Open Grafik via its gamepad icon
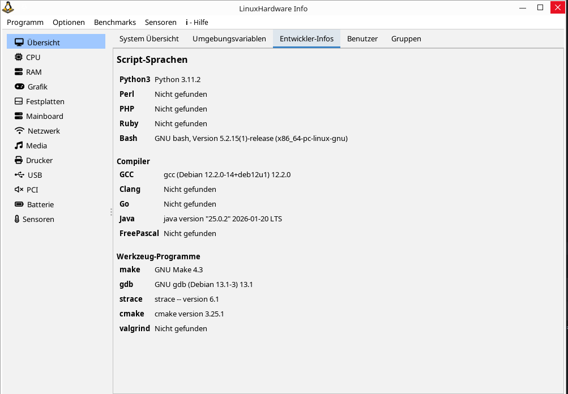 [x=19, y=87]
